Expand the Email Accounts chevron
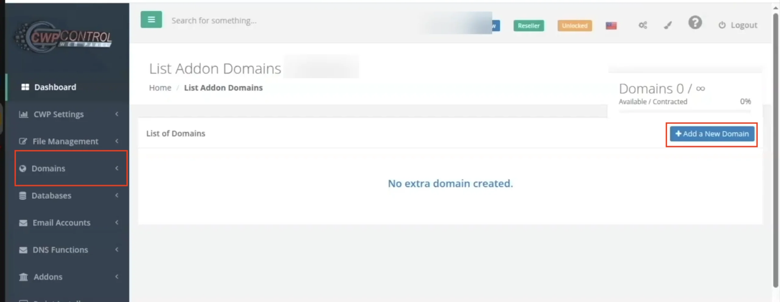780x302 pixels. (x=117, y=222)
